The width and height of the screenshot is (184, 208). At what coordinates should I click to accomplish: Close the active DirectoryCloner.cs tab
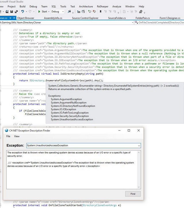click(x=14, y=18)
